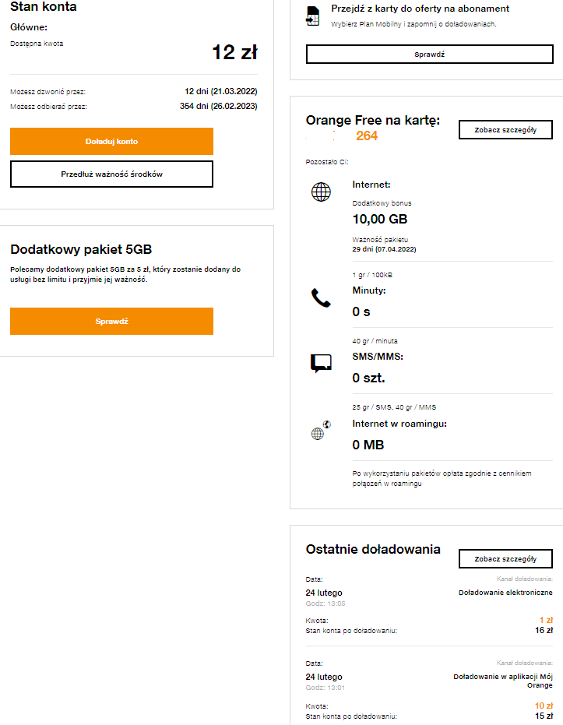This screenshot has height=725, width=563.
Task: Click the Stan konta heading
Action: [x=44, y=7]
